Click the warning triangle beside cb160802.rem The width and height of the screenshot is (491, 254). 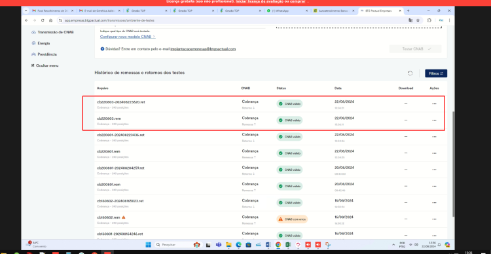click(123, 217)
